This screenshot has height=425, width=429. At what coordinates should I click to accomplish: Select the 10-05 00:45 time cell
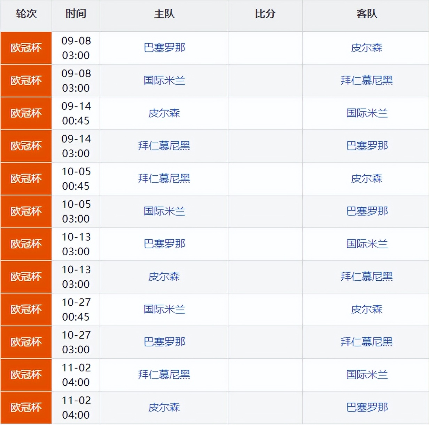[76, 179]
